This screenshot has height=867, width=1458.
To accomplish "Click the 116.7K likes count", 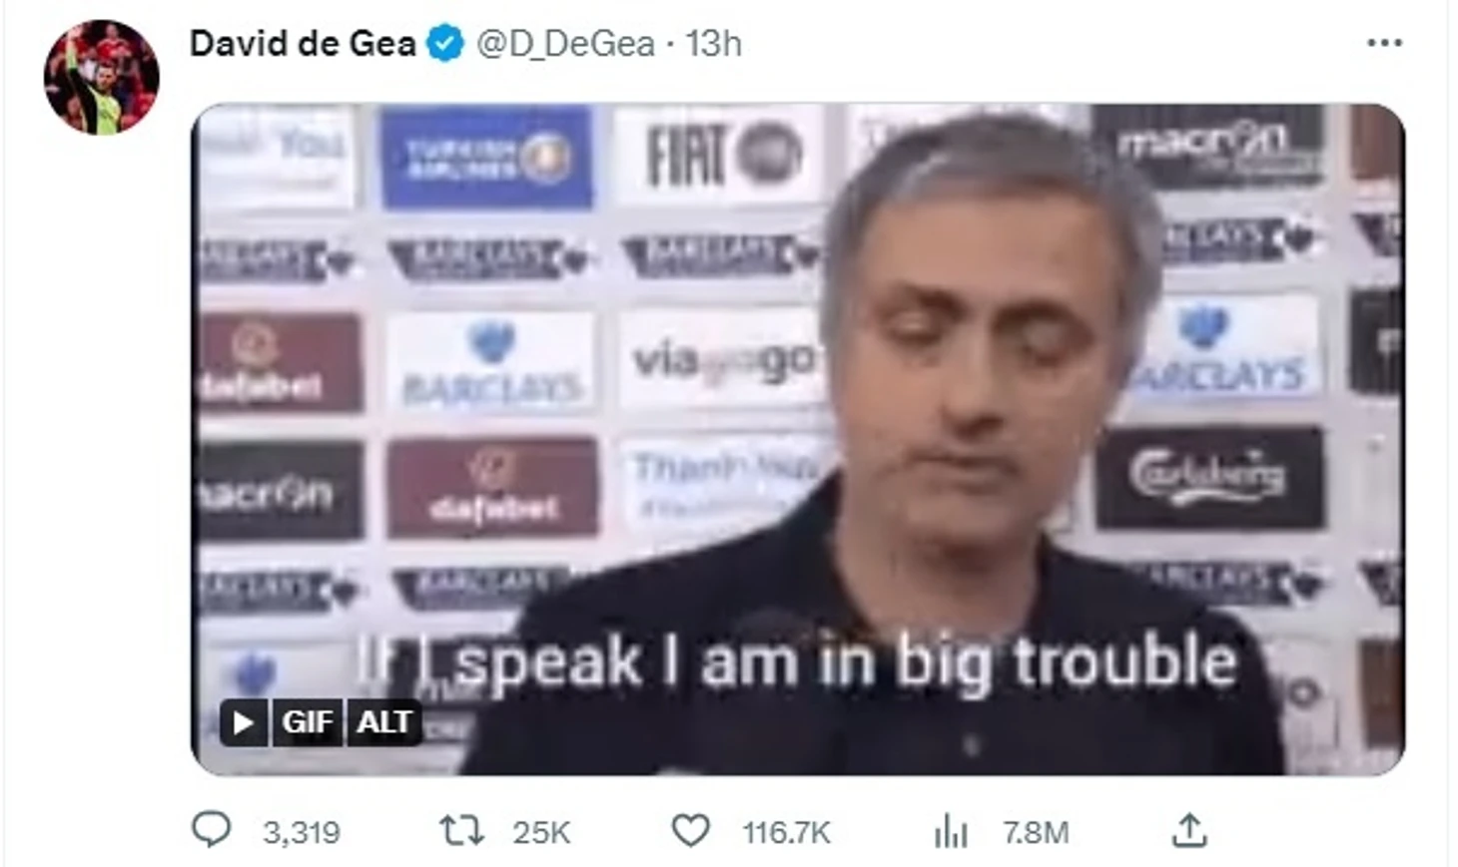I will tap(786, 832).
